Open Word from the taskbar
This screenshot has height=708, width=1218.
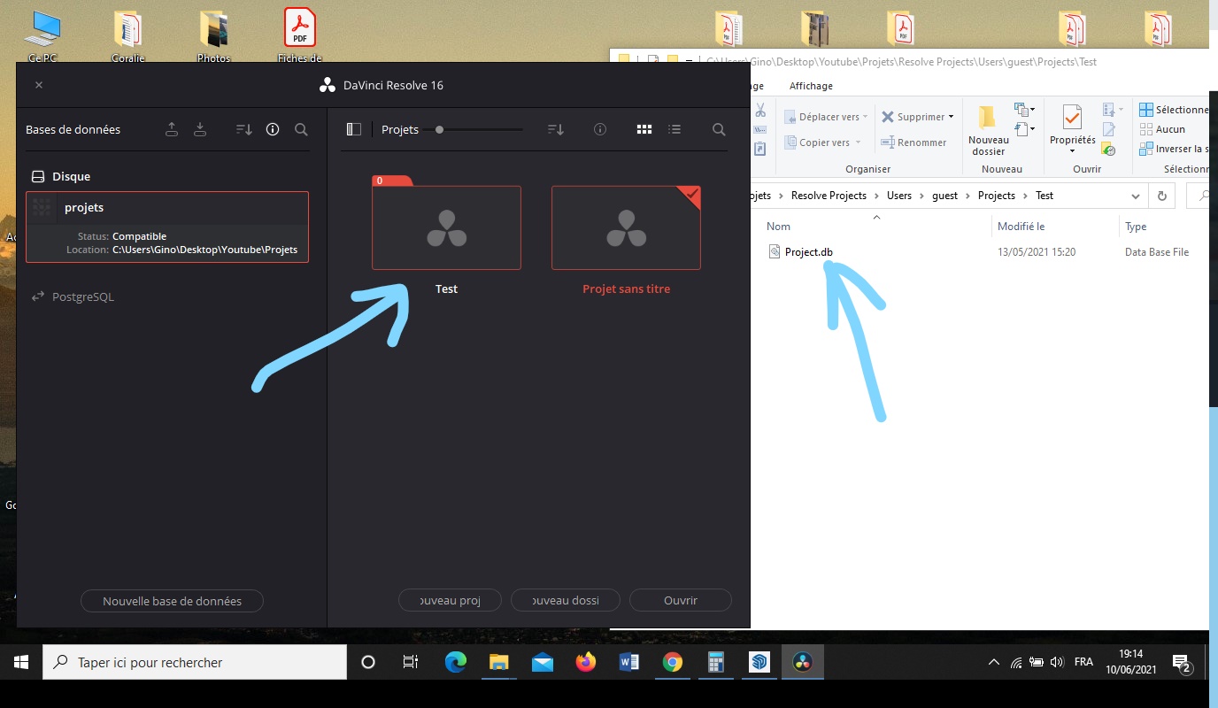coord(629,662)
